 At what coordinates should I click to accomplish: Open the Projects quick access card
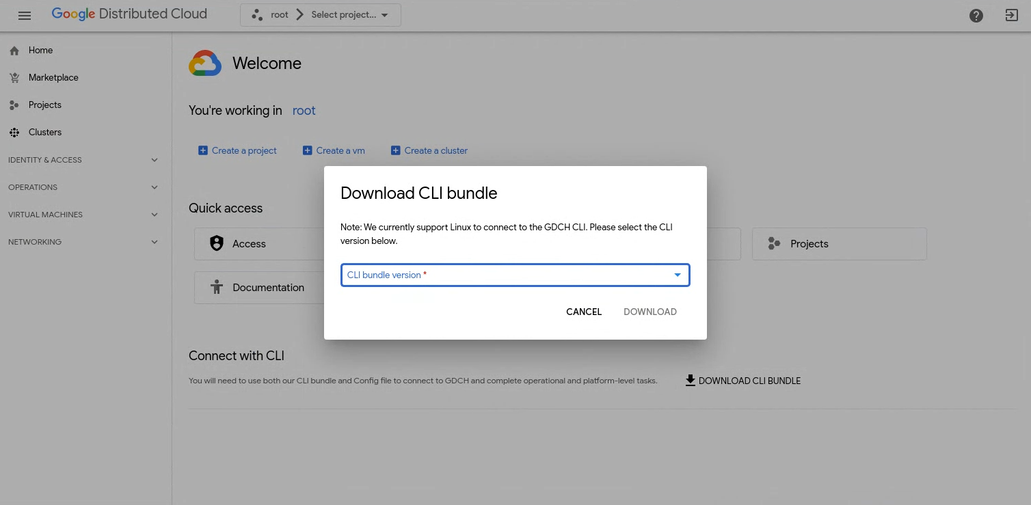click(840, 244)
